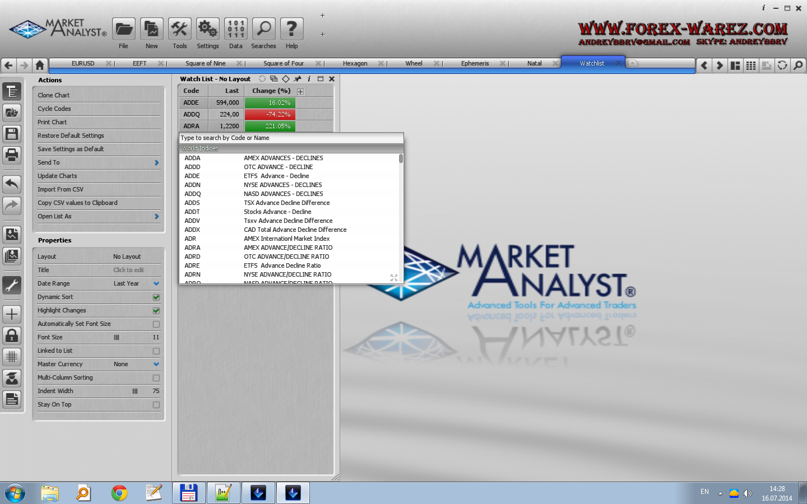Click the print icon in left sidebar

click(x=12, y=155)
